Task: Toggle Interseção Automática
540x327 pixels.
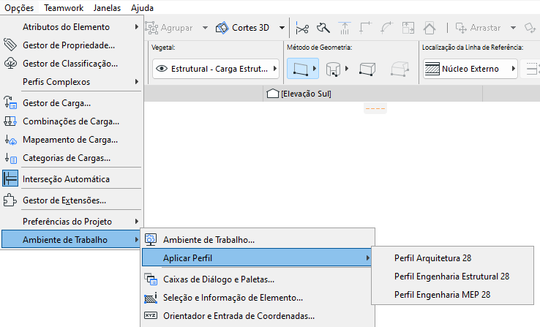Action: tap(72, 179)
